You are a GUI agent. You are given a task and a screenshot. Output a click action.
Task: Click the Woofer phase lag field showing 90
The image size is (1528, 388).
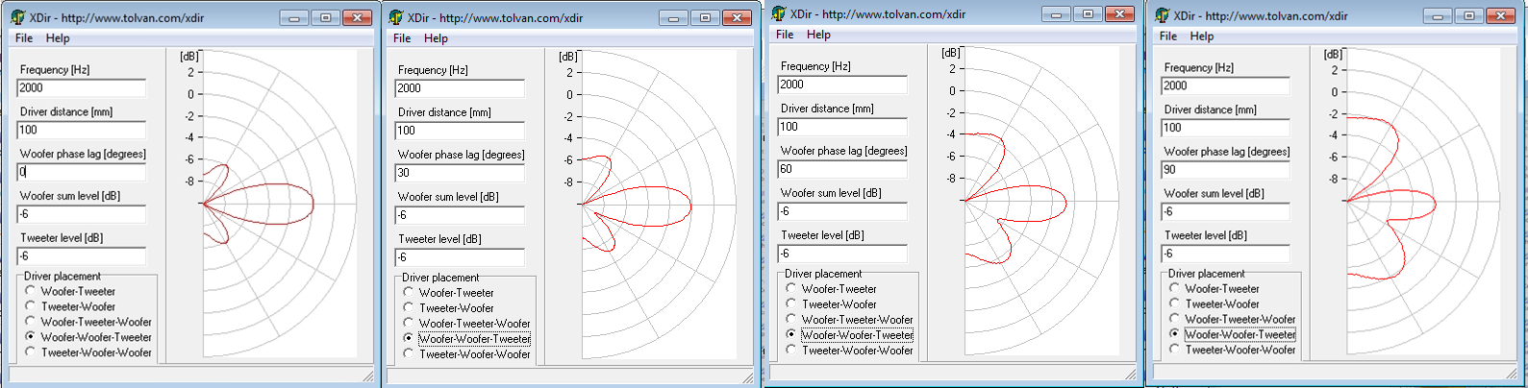[x=1226, y=170]
